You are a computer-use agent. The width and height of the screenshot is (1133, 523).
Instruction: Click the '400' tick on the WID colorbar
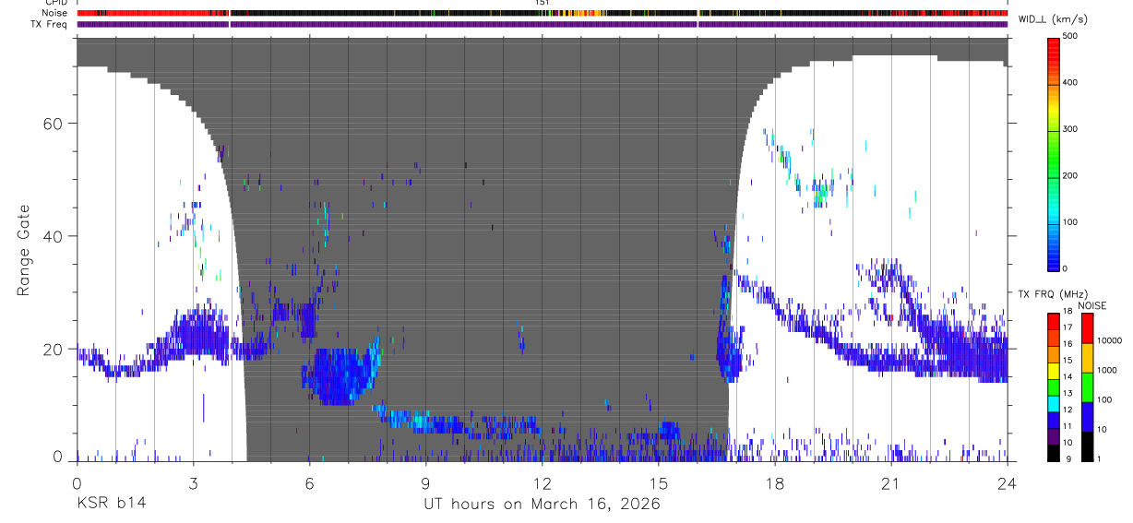click(1072, 82)
